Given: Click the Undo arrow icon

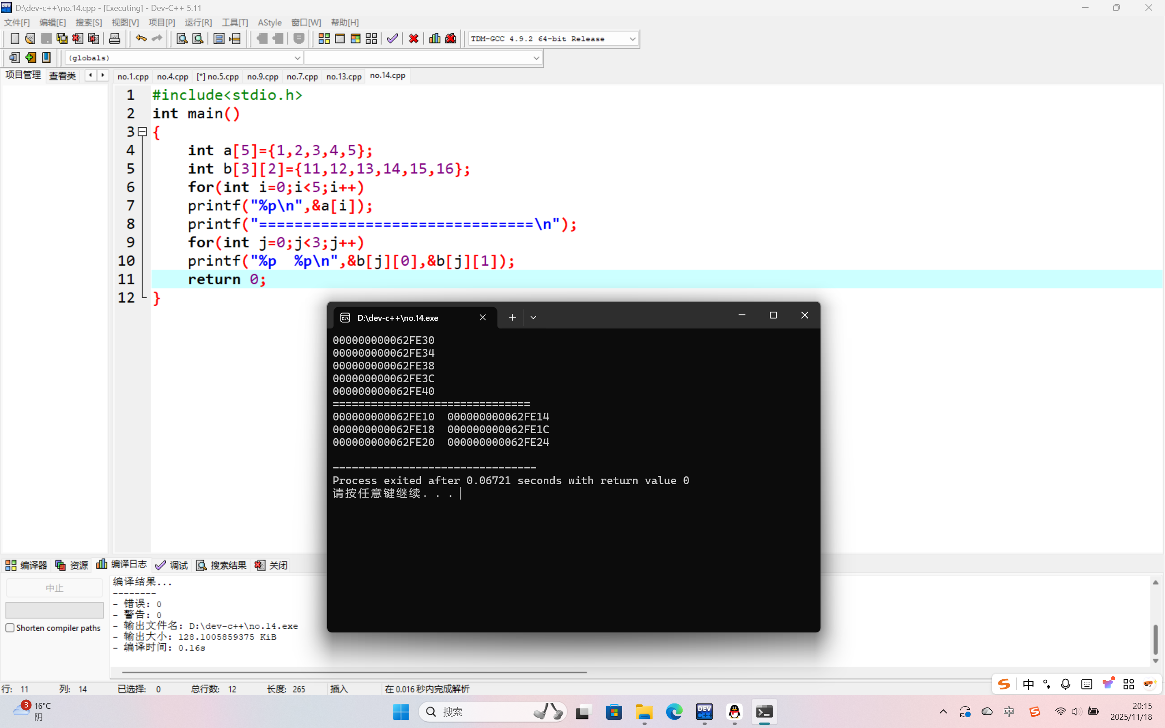Looking at the screenshot, I should coord(141,39).
